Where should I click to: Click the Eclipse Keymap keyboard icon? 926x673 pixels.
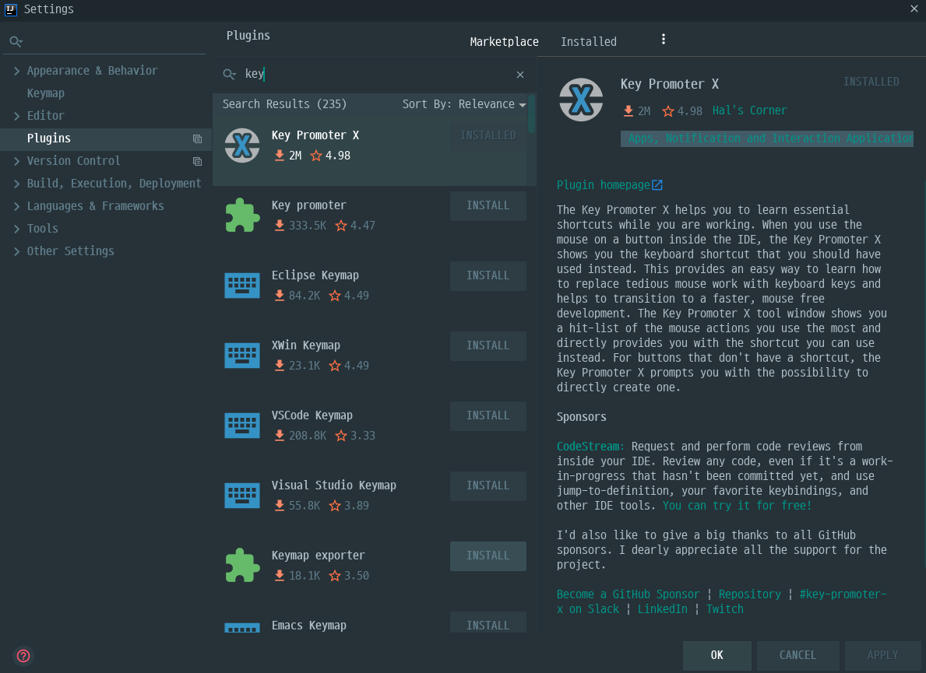[x=242, y=286]
